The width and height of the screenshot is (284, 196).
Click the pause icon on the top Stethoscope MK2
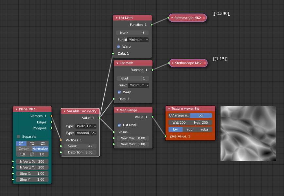click(204, 18)
